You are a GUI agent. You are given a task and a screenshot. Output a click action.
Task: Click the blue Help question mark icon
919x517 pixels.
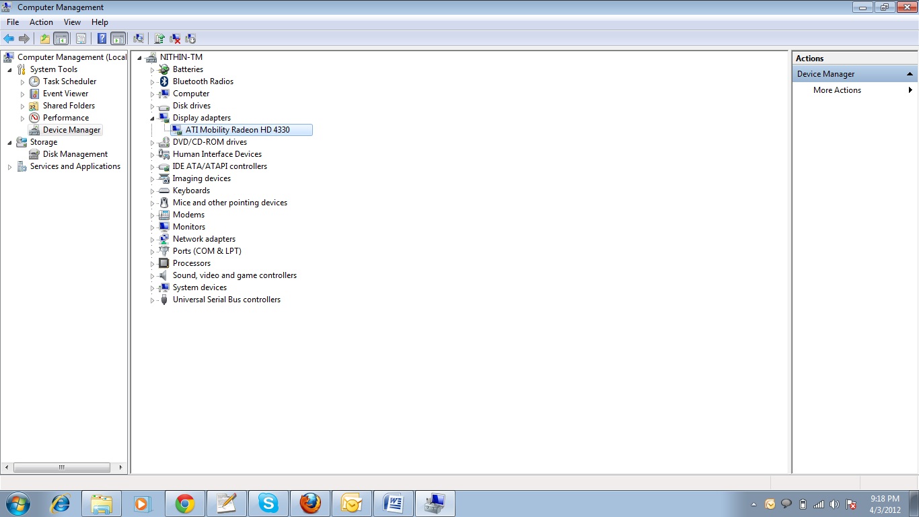102,38
